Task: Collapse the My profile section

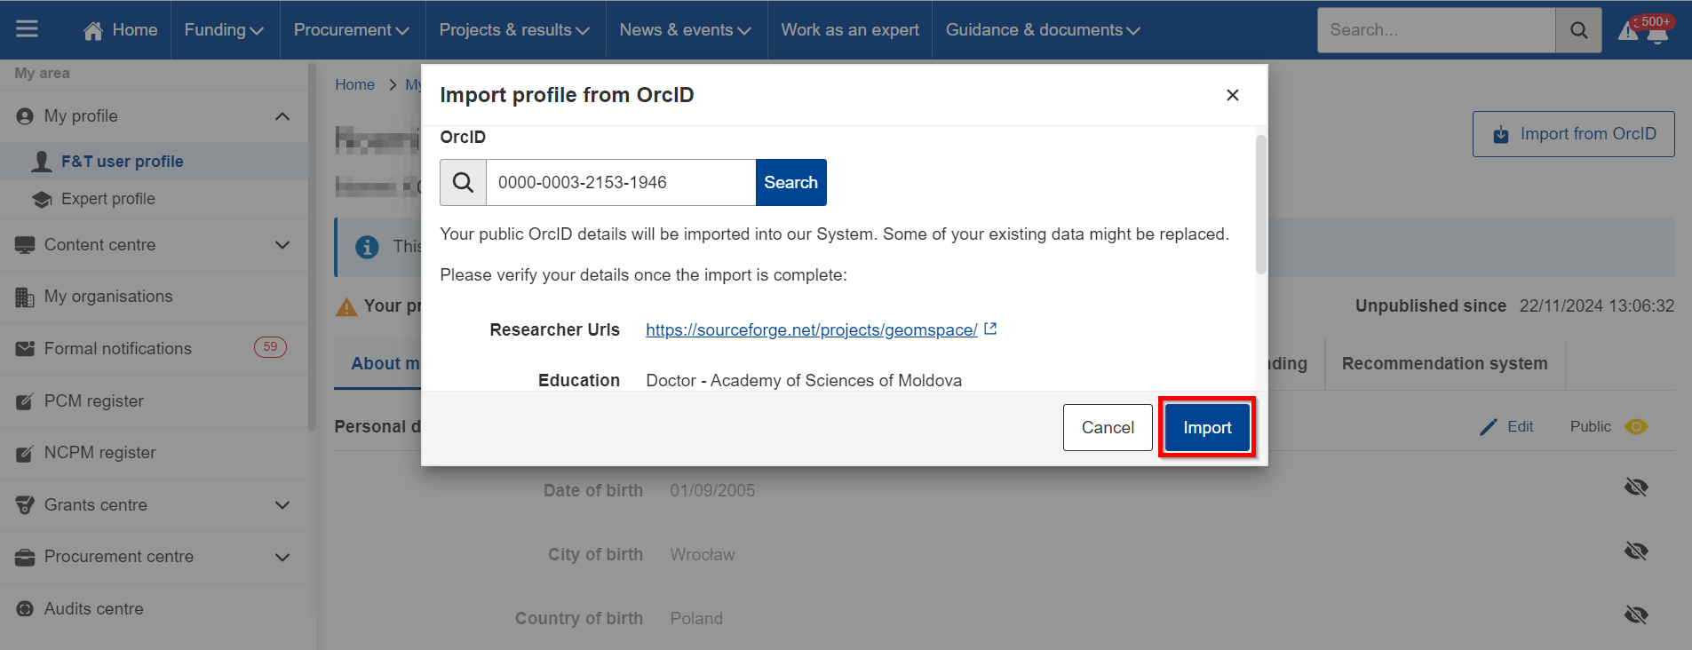Action: [282, 116]
